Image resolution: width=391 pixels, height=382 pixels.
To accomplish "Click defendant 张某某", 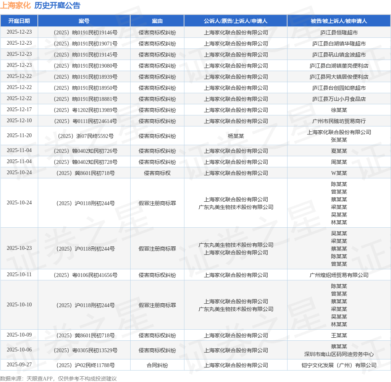I will coord(339,140).
